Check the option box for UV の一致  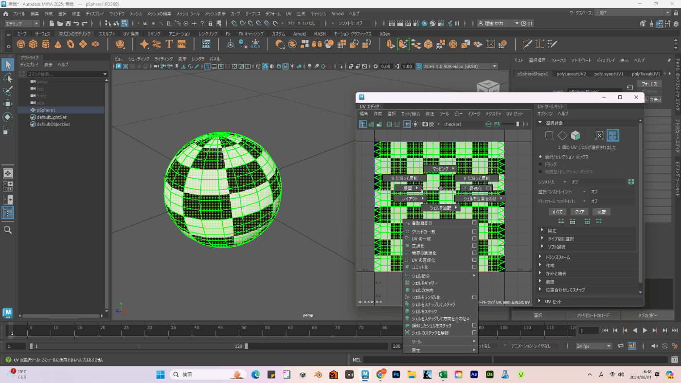tap(474, 239)
